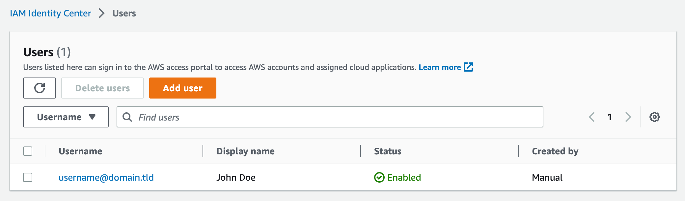
Task: Click the Add user button
Action: click(x=183, y=88)
